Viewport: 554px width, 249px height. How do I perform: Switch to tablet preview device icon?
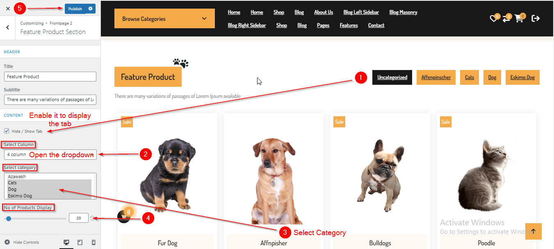(80, 242)
